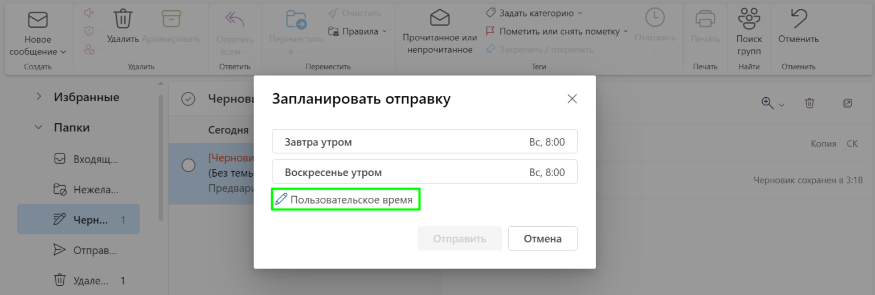Choose Завтра утром Вс, 8:00 option
This screenshot has width=875, height=295.
[424, 142]
